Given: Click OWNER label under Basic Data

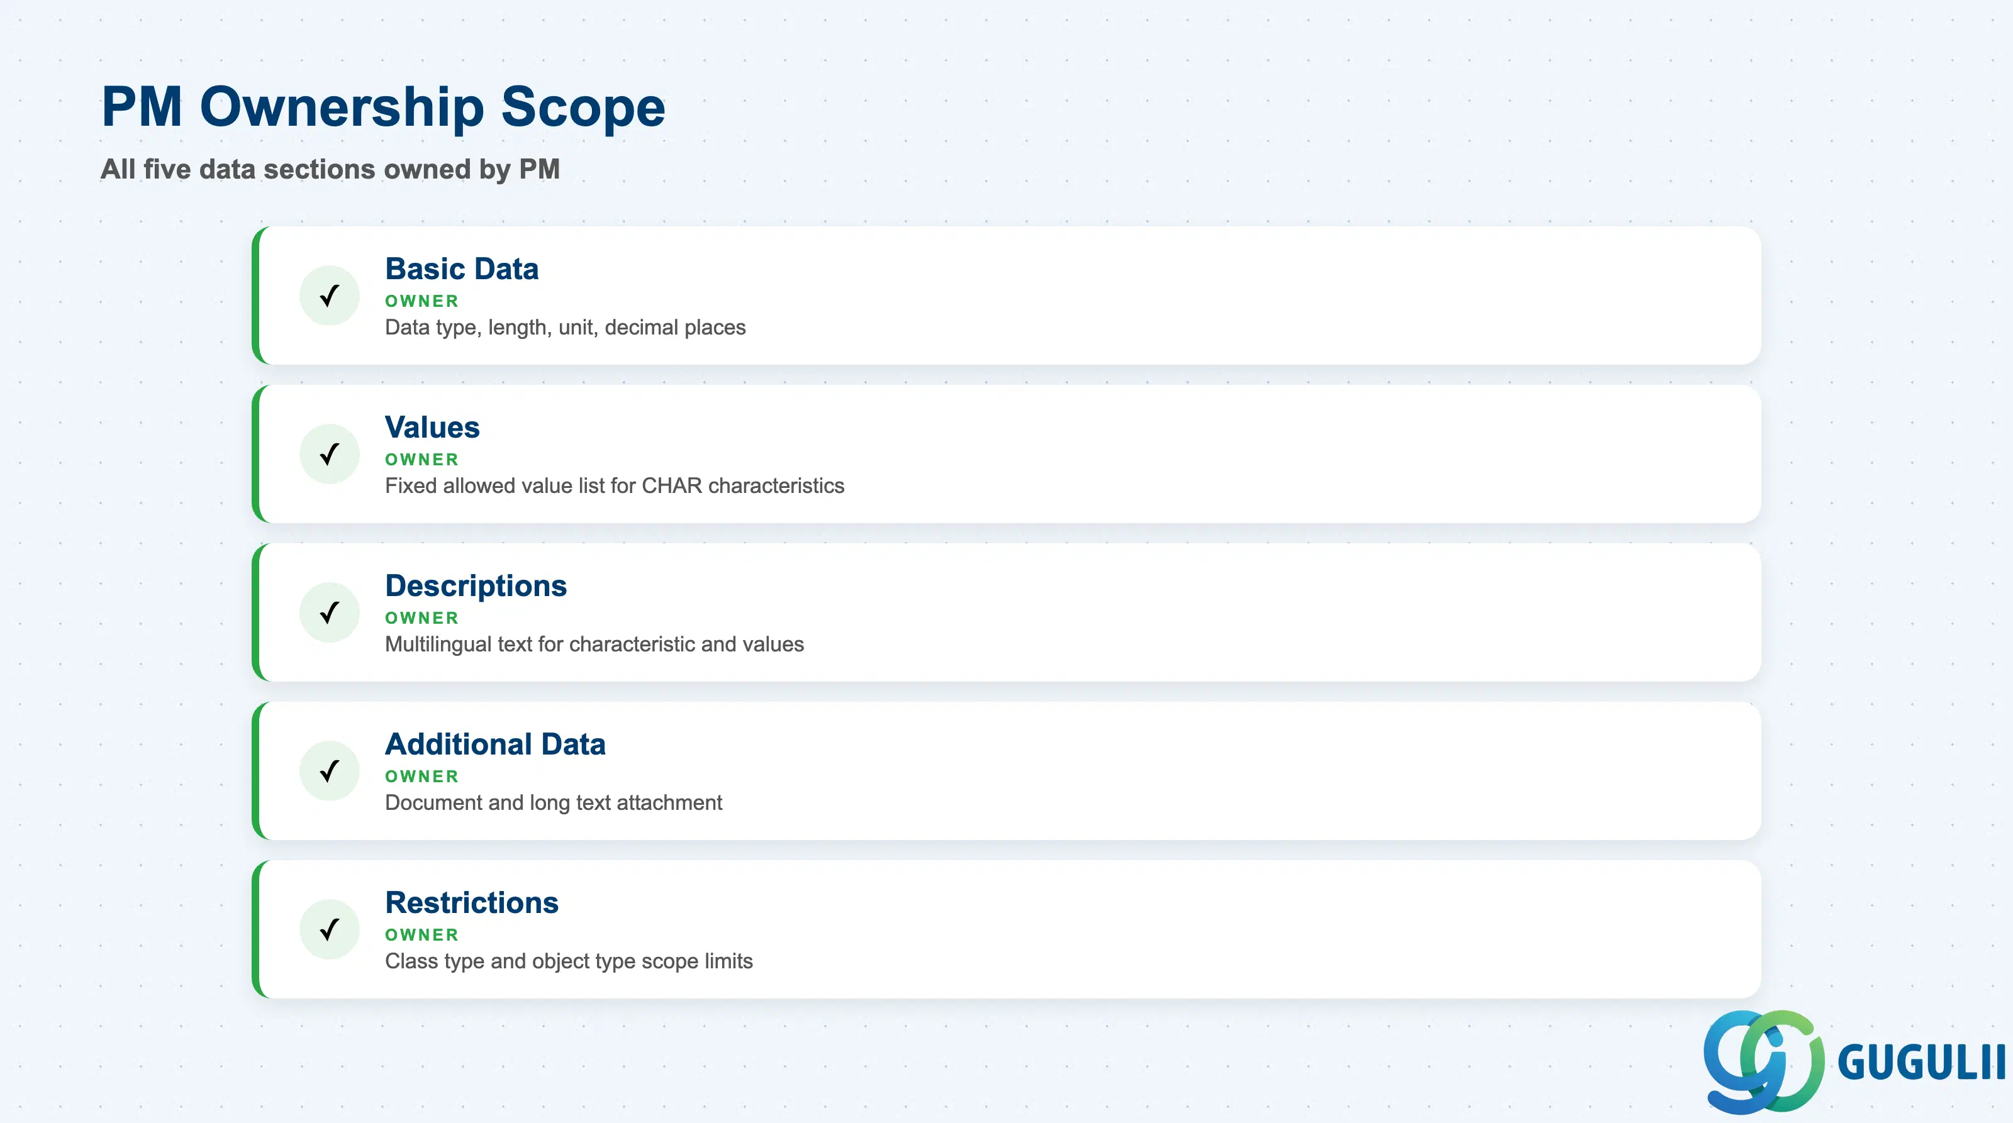Looking at the screenshot, I should [x=422, y=301].
